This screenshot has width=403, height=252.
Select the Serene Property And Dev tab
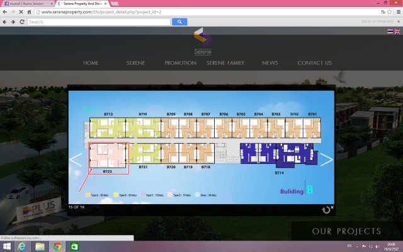(82, 4)
